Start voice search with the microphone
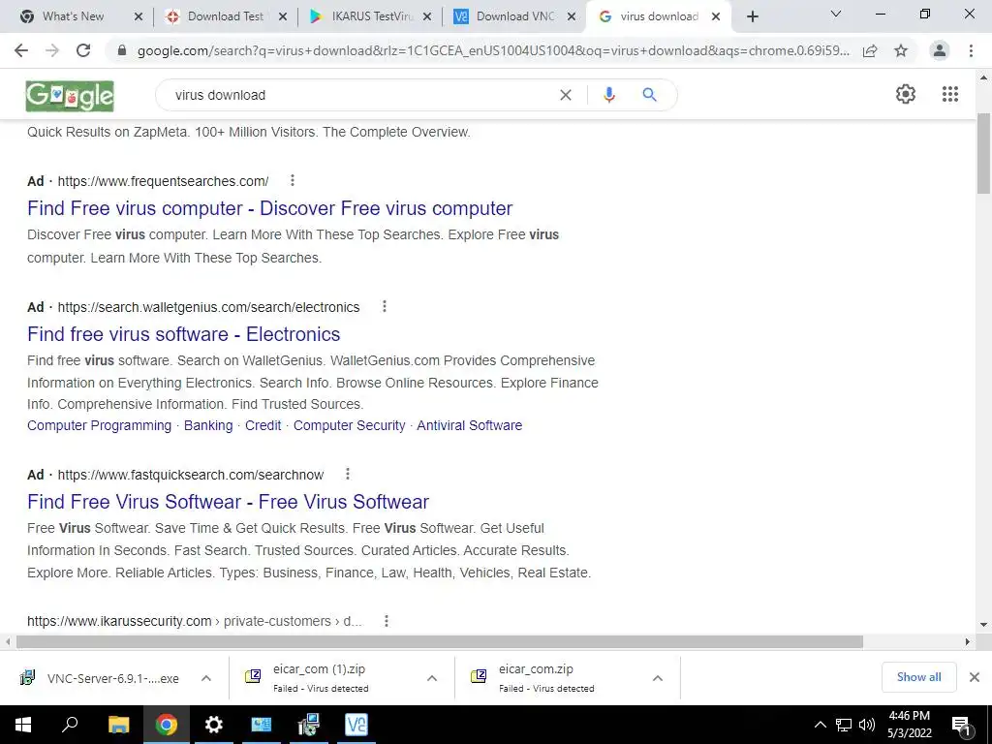 tap(608, 95)
